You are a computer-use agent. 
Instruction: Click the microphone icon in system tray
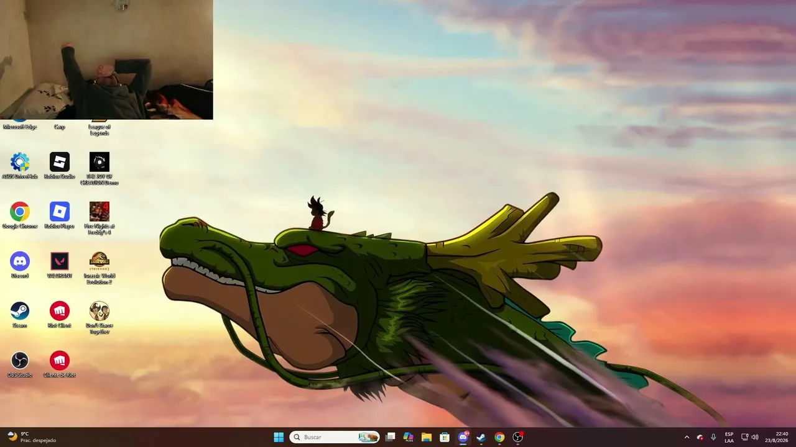coord(713,437)
